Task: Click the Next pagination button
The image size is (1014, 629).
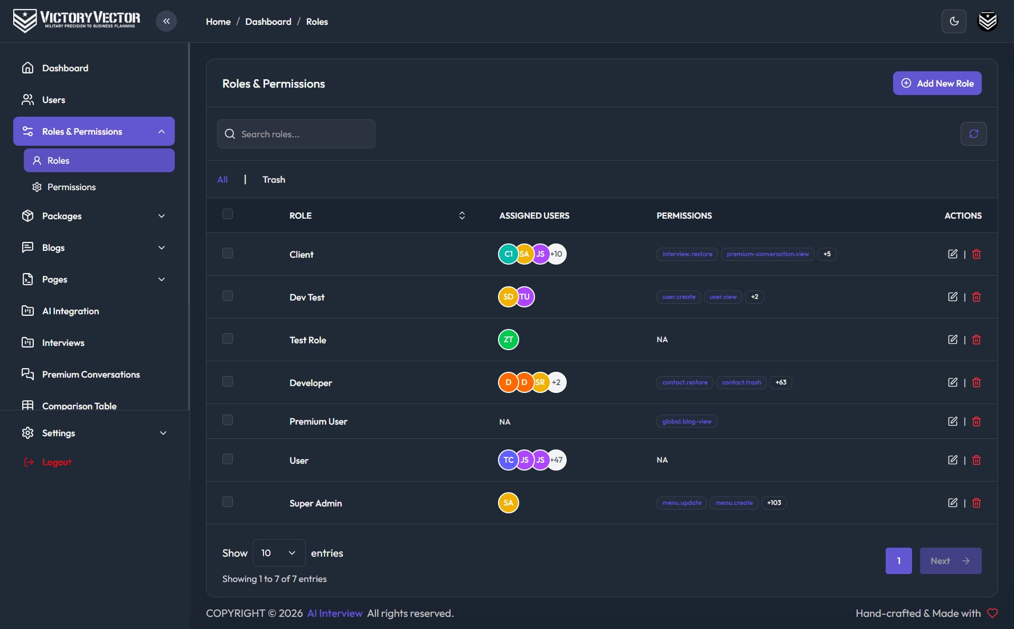Action: point(951,561)
